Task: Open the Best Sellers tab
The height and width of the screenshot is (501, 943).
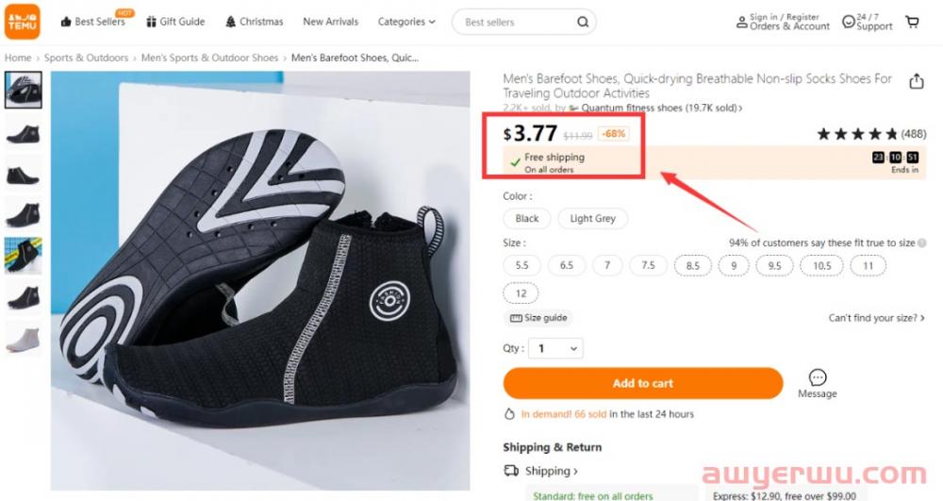Action: pos(93,22)
